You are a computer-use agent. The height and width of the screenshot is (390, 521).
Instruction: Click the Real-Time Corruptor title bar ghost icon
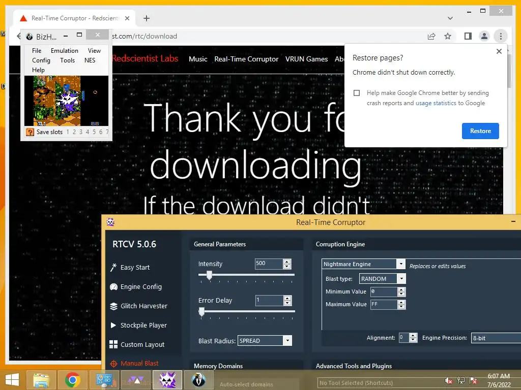pyautogui.click(x=110, y=222)
